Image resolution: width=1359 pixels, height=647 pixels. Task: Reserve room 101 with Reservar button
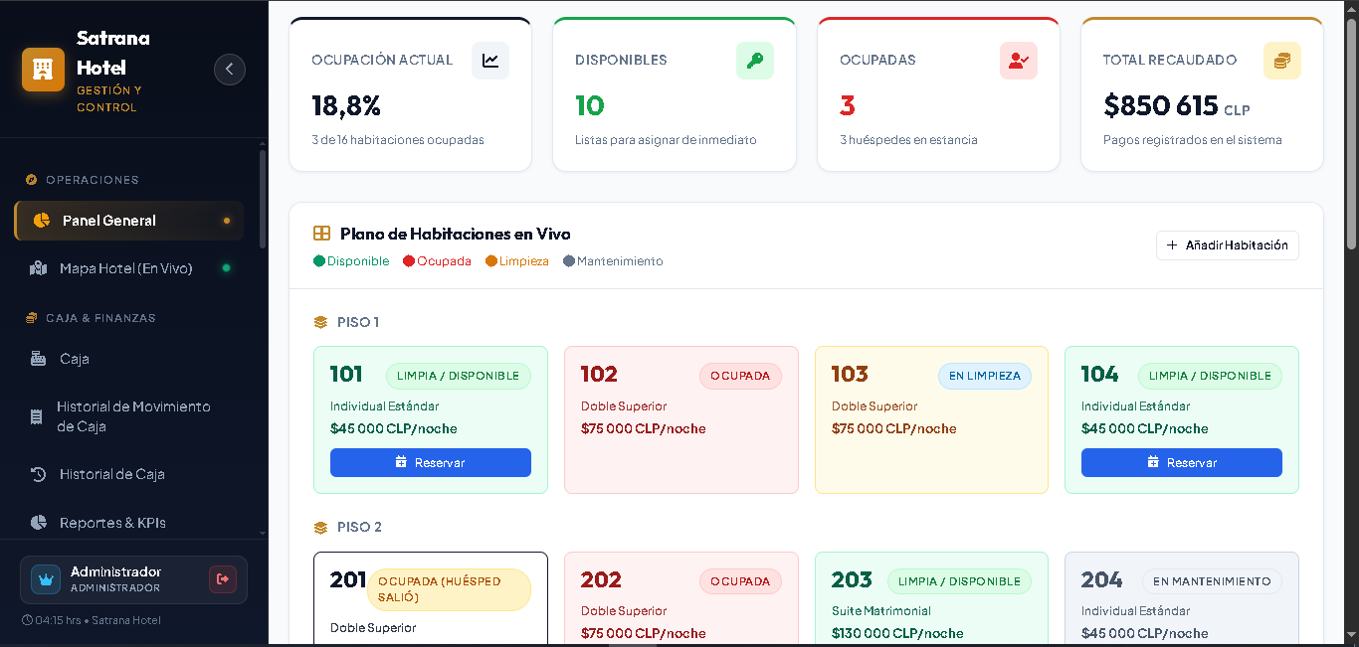[x=431, y=462]
